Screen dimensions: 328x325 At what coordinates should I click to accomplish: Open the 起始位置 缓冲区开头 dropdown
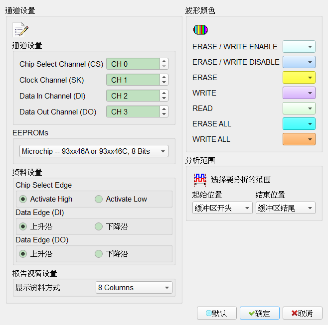click(x=222, y=208)
